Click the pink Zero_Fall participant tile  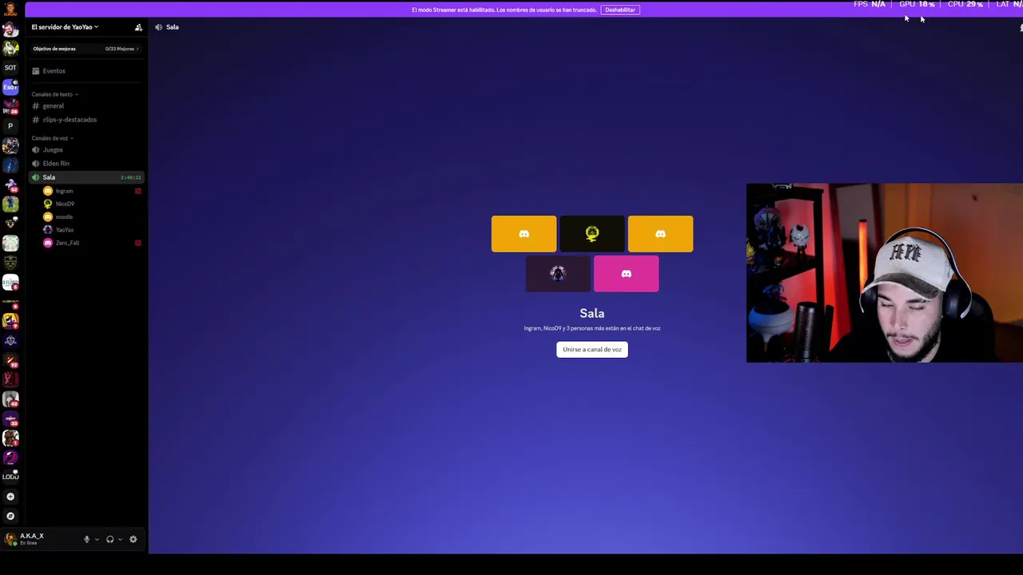(627, 274)
